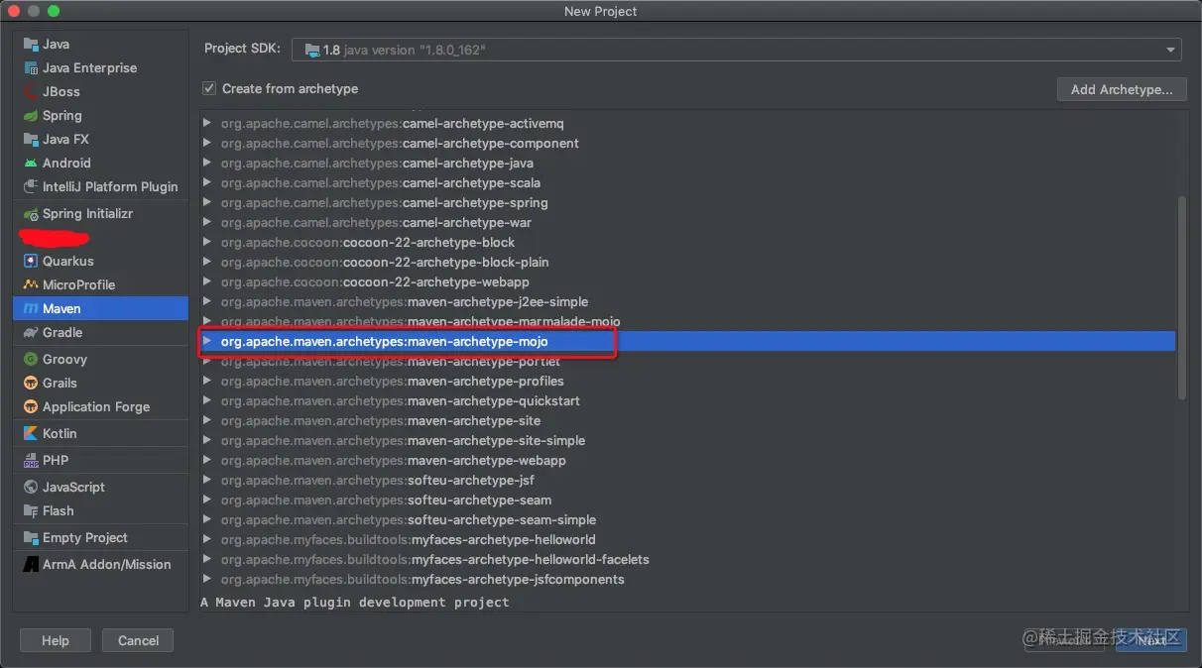The height and width of the screenshot is (668, 1202).
Task: Select the JavaScript globe icon
Action: (x=31, y=488)
